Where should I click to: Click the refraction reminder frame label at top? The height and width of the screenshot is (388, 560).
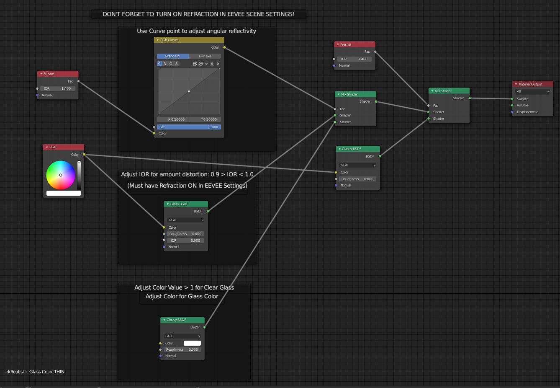(x=198, y=14)
